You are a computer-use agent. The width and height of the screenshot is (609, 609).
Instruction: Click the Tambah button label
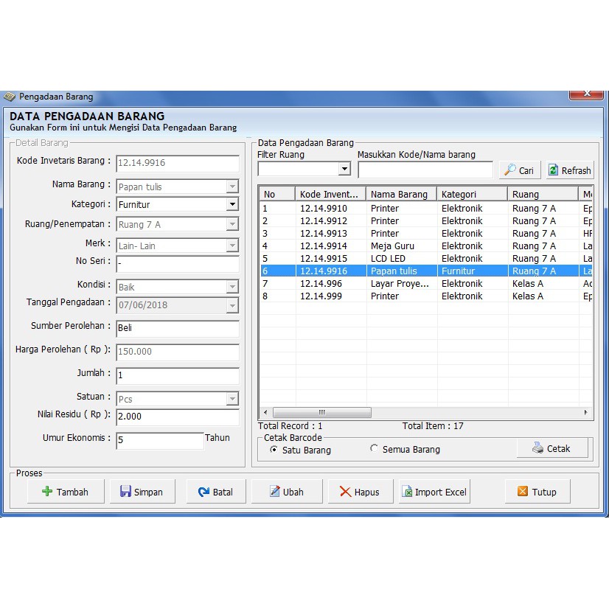pos(72,492)
